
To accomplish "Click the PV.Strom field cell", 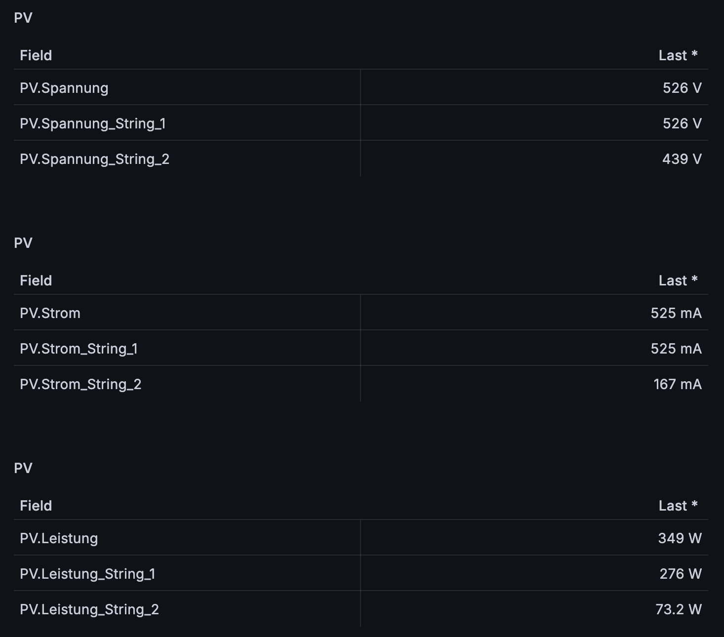I will (x=50, y=314).
